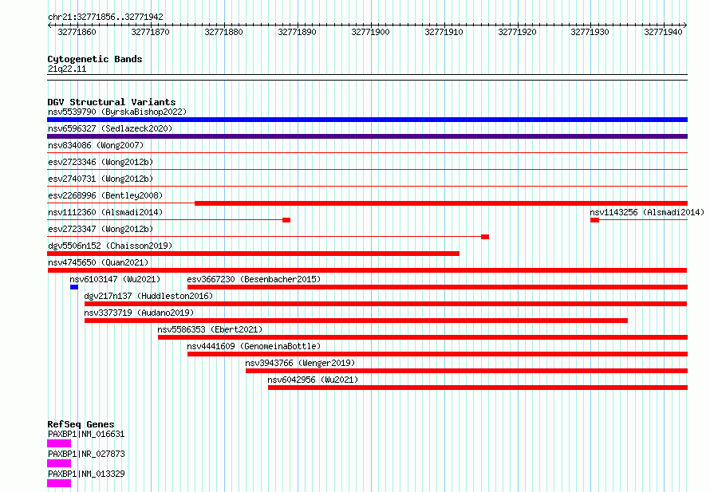The image size is (710, 492).
Task: Click the nsv5539790 (ByrskaBishop2022) variant label
Action: point(117,112)
